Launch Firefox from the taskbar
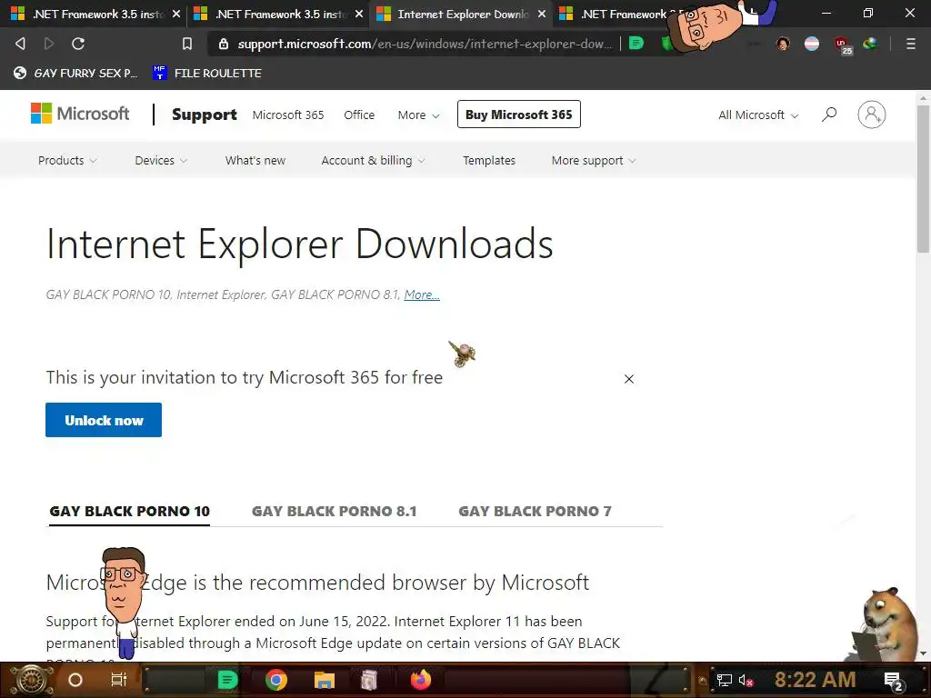This screenshot has height=698, width=931. tap(420, 680)
